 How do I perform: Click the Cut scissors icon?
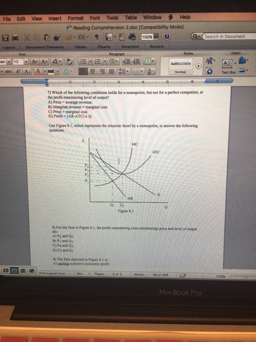27,38
